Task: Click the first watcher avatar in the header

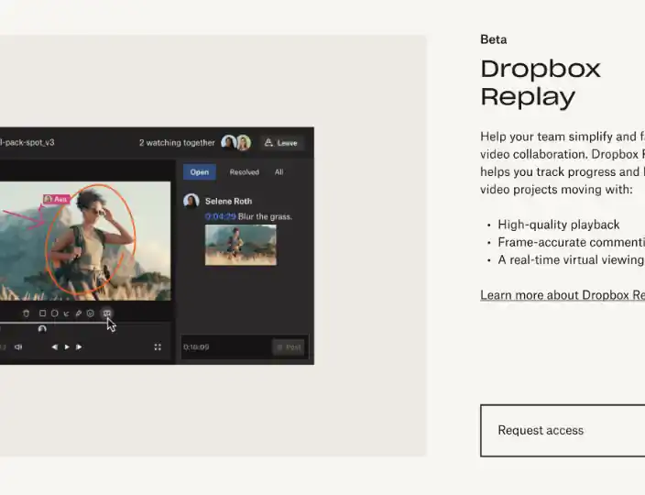Action: pyautogui.click(x=228, y=142)
